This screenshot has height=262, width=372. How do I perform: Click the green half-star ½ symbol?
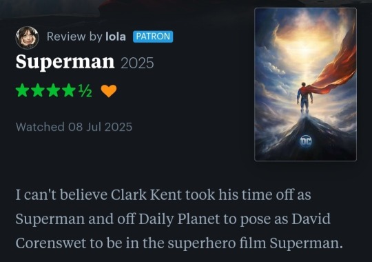click(x=85, y=91)
